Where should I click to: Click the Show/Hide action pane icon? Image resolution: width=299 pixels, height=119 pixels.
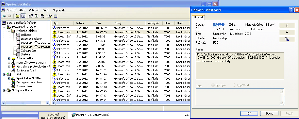pos(55,16)
